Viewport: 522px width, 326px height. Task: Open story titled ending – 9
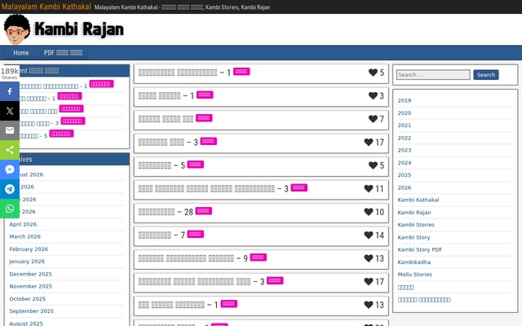pyautogui.click(x=193, y=258)
